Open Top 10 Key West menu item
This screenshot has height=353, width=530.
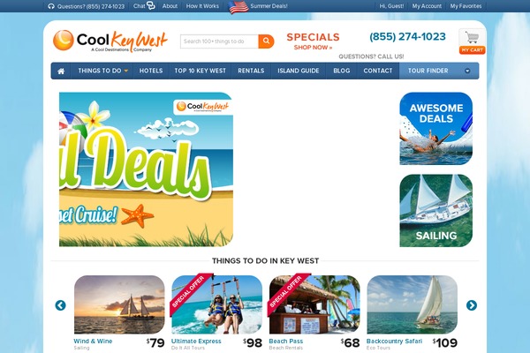pyautogui.click(x=201, y=71)
